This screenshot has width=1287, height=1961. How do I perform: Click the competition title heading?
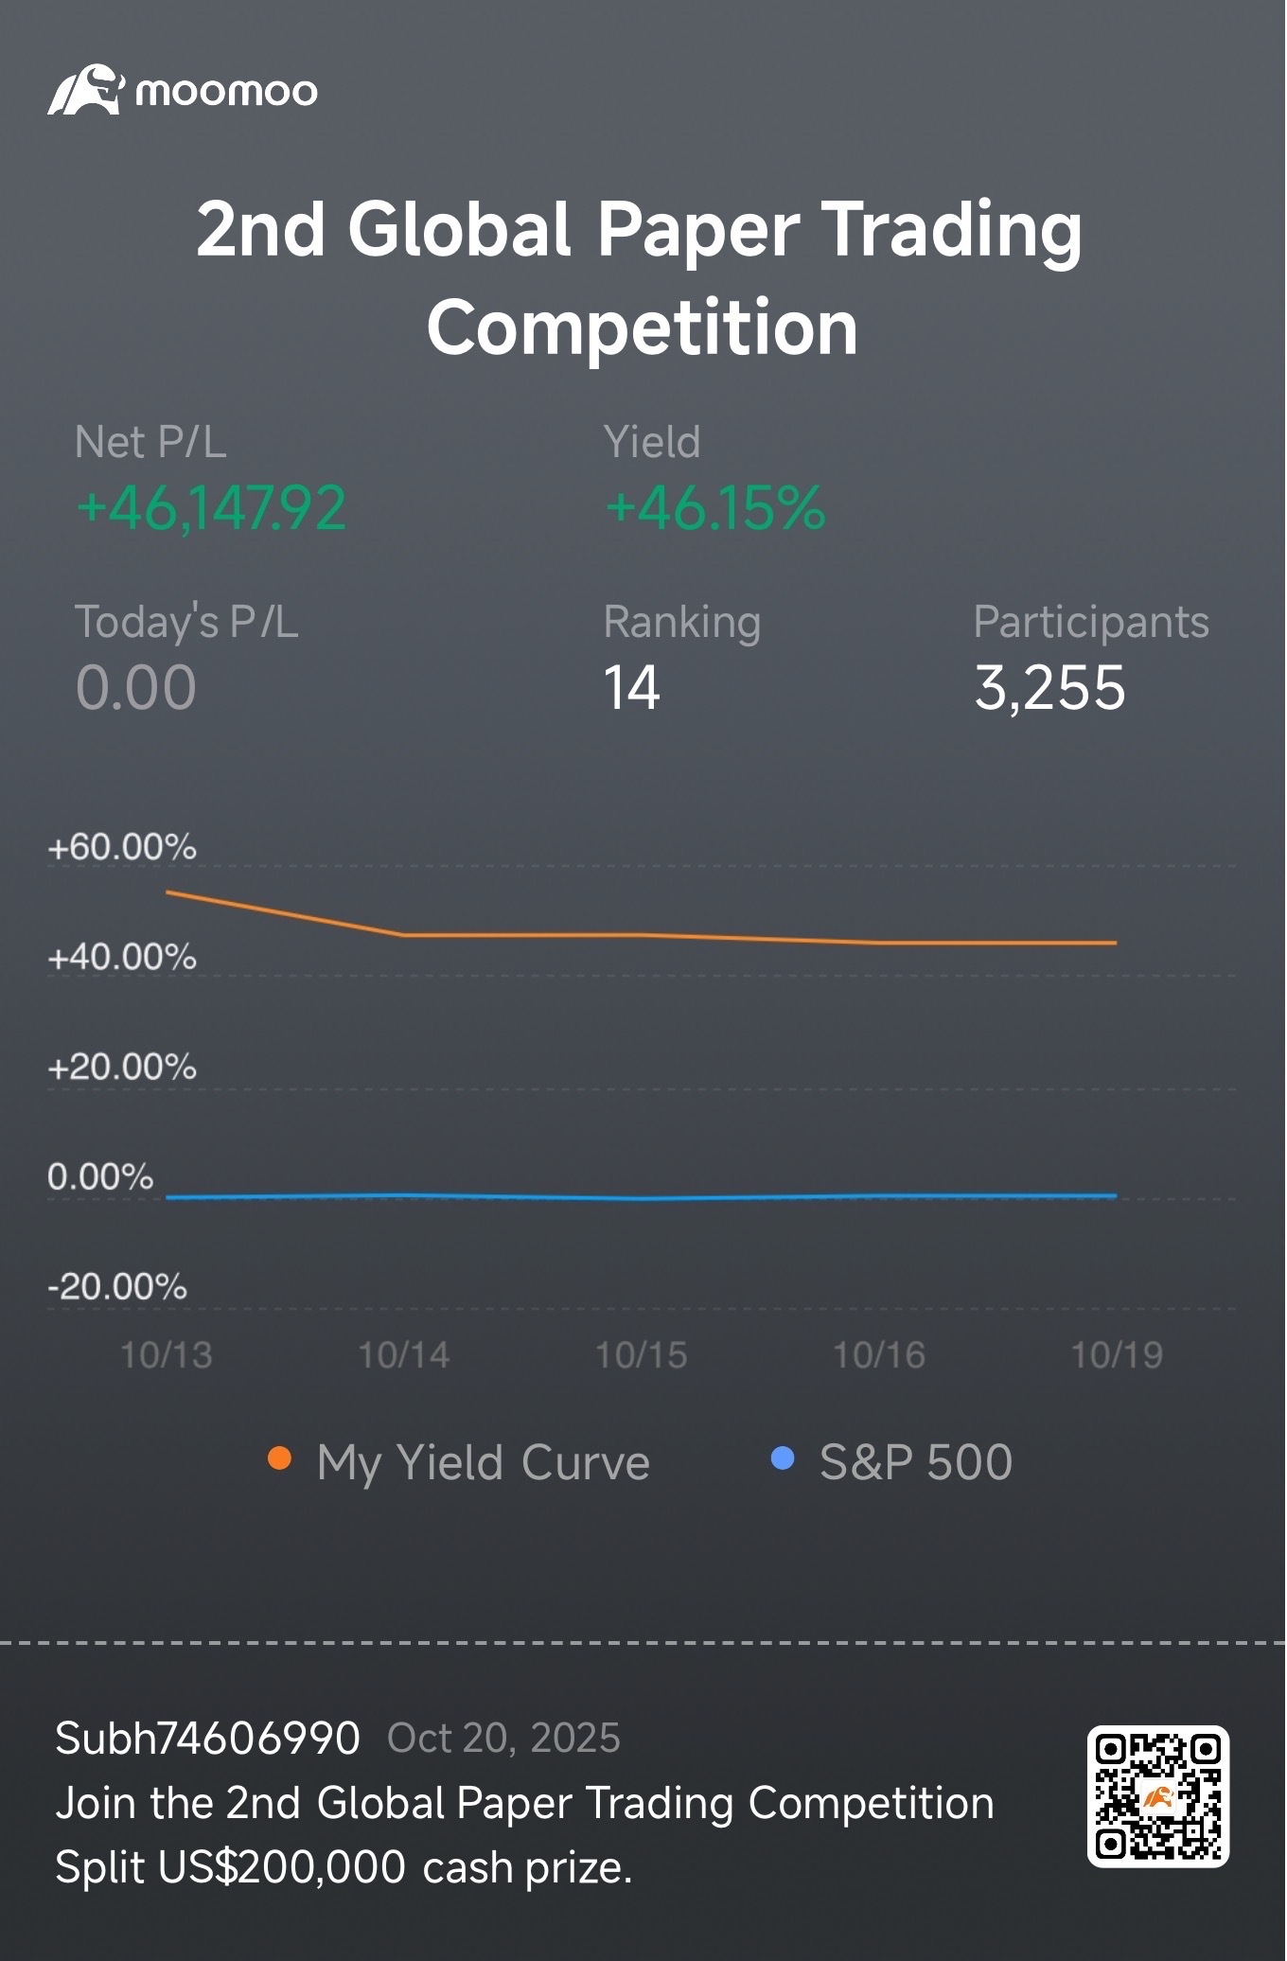(x=642, y=278)
